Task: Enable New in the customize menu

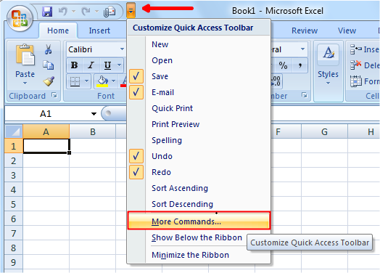Action: [x=199, y=44]
